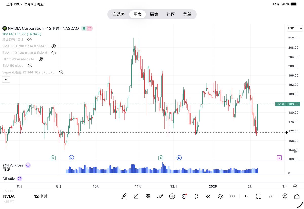Change chart type via candlestick icon
The image size is (304, 209).
196,196
